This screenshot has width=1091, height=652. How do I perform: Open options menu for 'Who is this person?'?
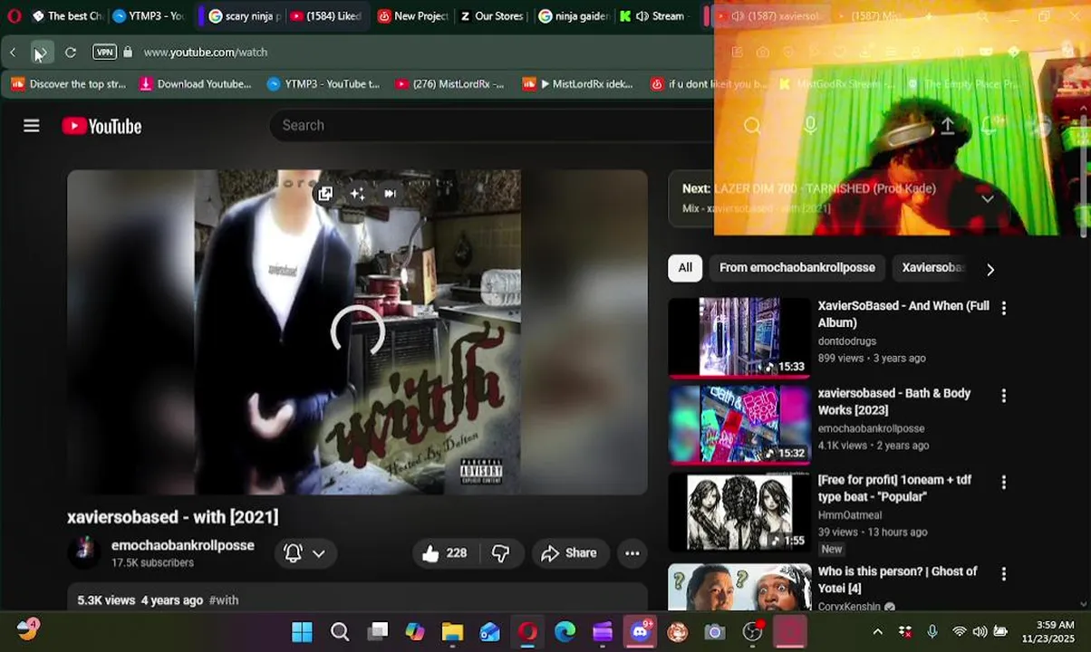click(x=1003, y=574)
